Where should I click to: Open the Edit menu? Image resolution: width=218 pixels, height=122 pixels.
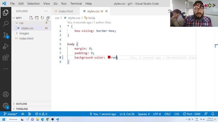click(x=21, y=4)
